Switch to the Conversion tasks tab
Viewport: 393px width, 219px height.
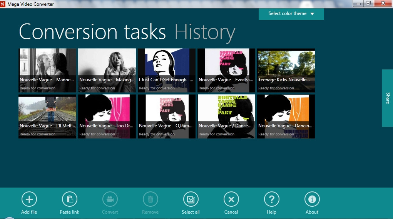coord(92,32)
